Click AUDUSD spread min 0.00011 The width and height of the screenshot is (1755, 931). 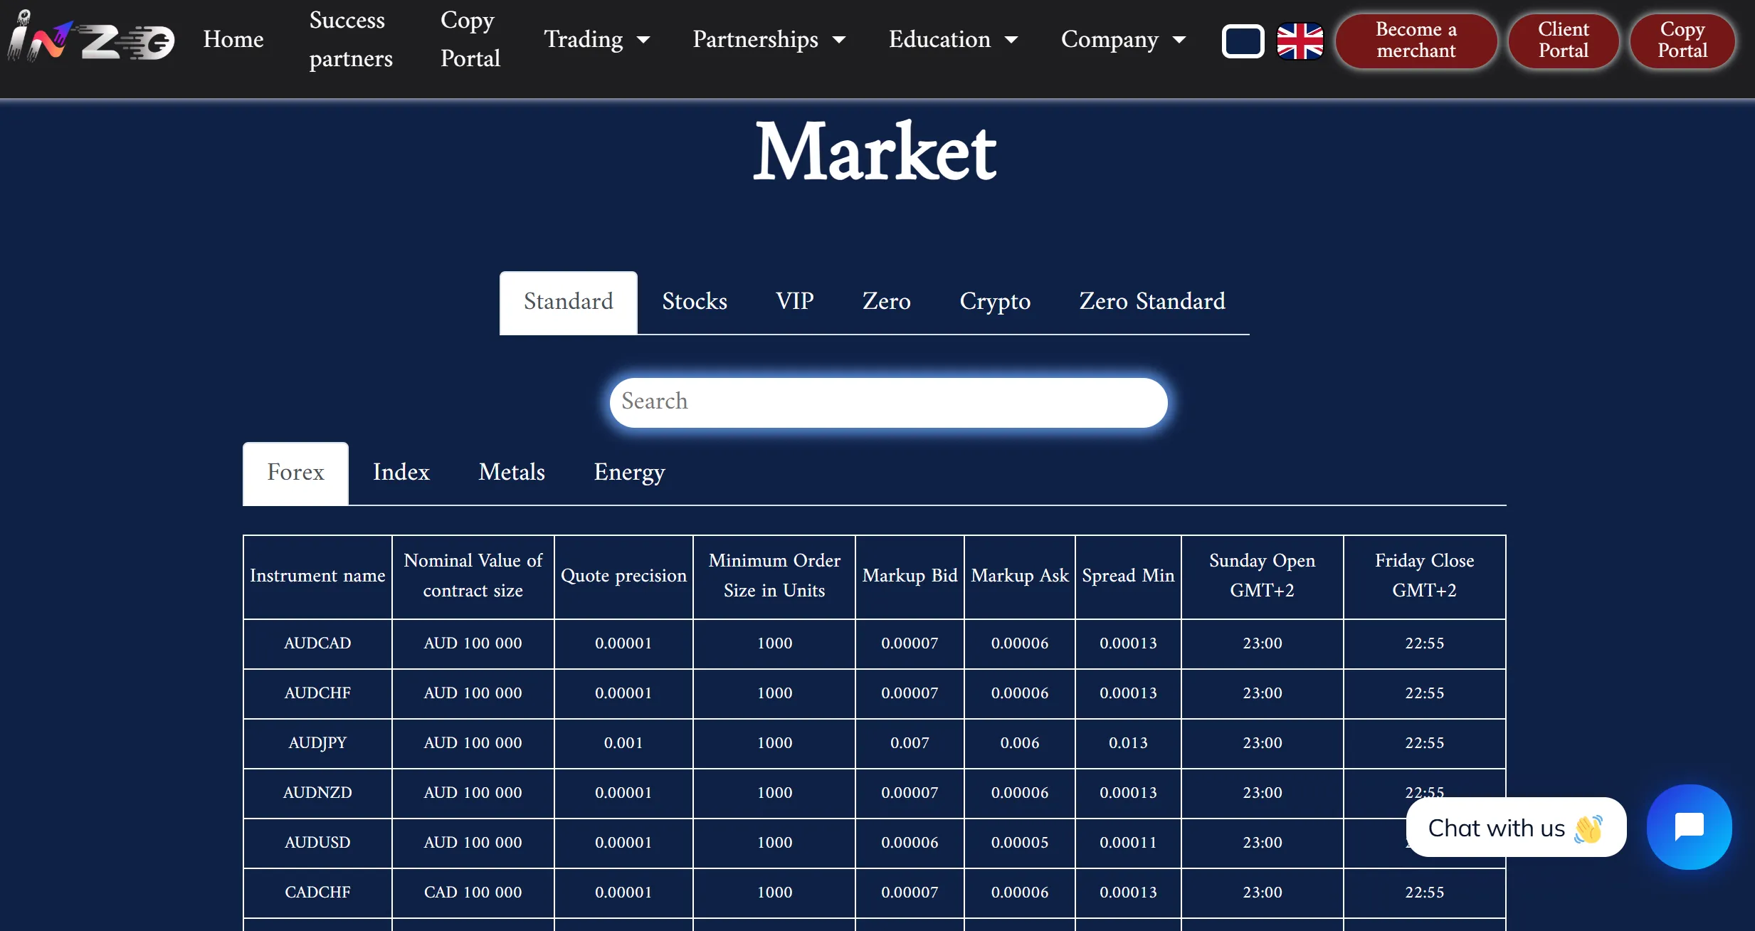[x=1128, y=843]
